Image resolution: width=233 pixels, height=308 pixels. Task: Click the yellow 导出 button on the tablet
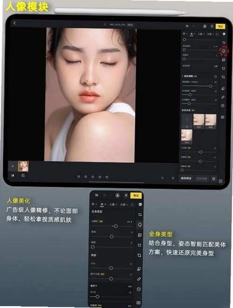coord(220,27)
